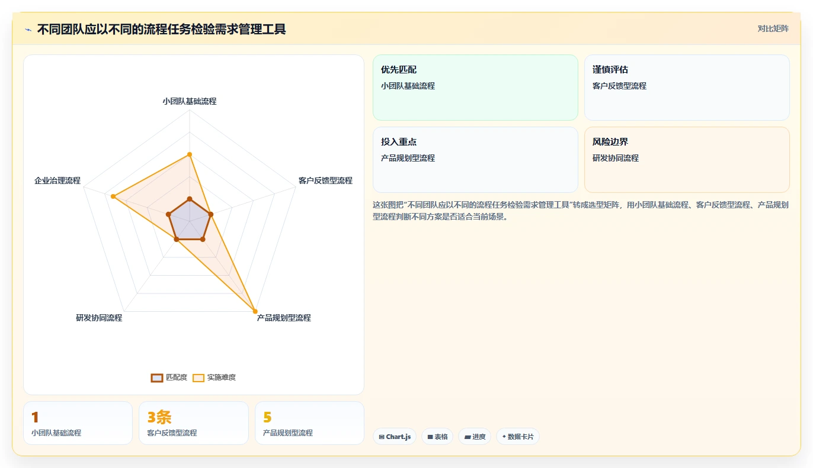Click the 客户反馈型流程 radar axis label
This screenshot has height=468, width=813.
pyautogui.click(x=325, y=180)
